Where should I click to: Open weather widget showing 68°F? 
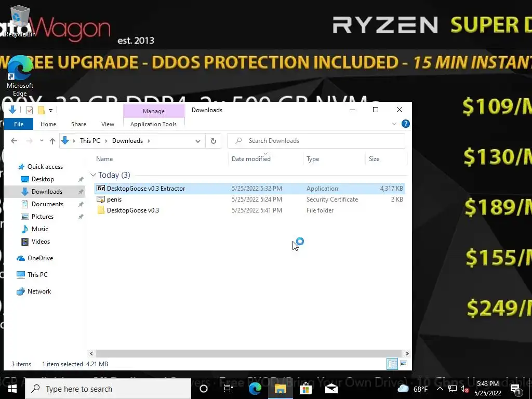(x=412, y=389)
